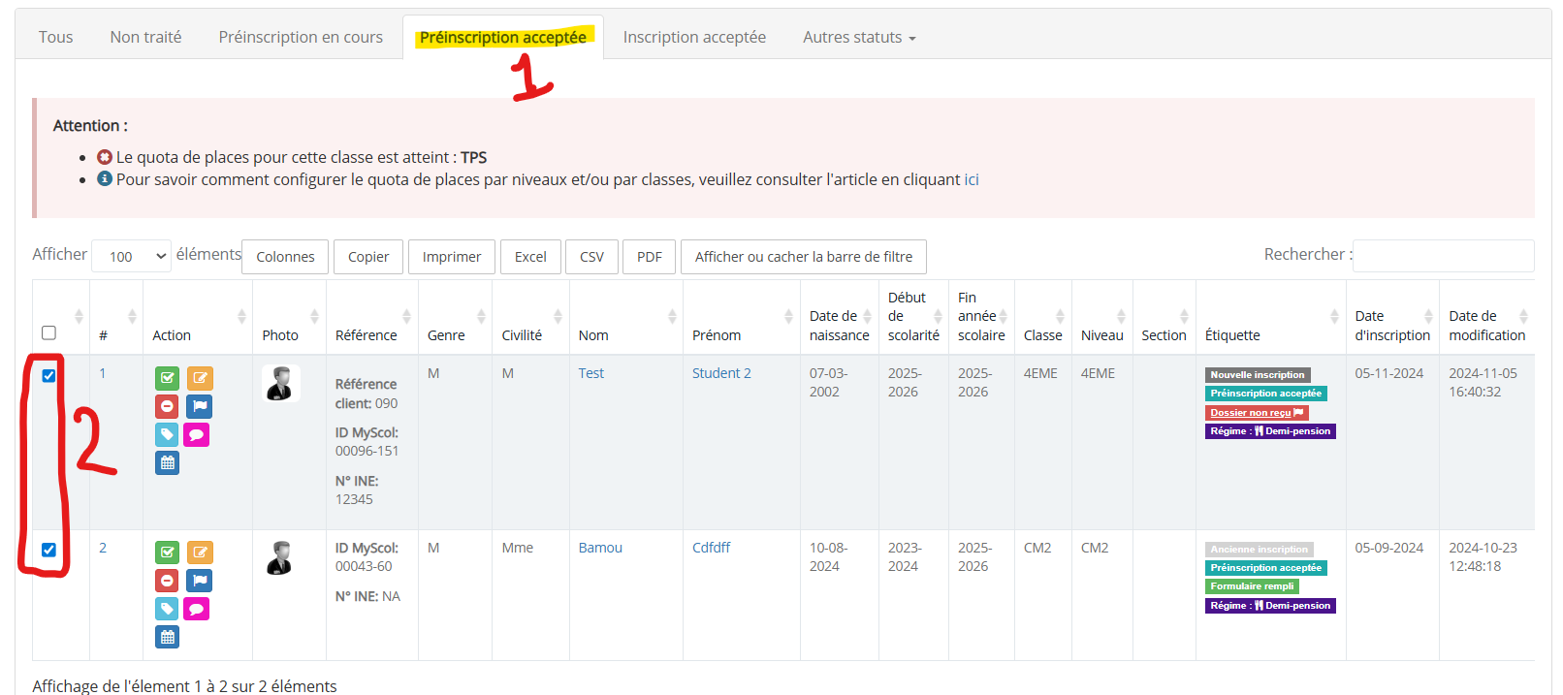Follow the 'ici' link in the warning

pos(972,180)
